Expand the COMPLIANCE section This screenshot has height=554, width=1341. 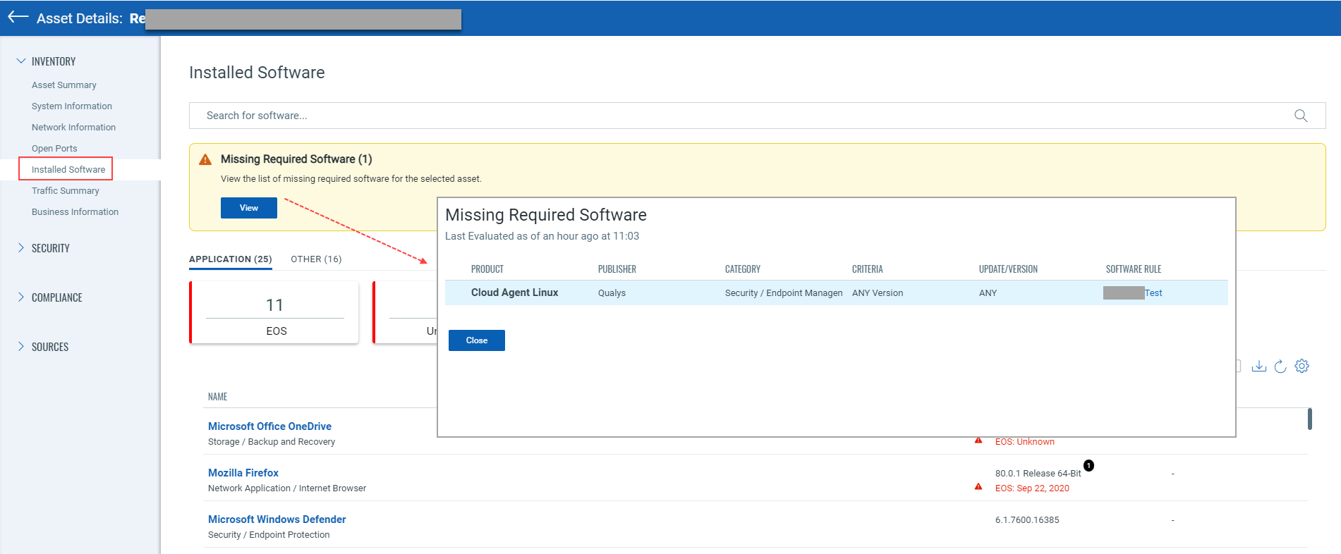point(21,297)
